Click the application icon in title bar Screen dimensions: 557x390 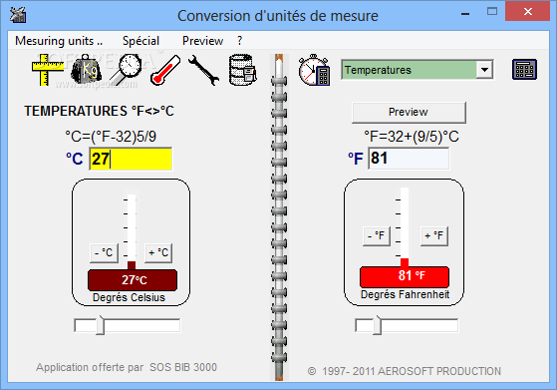tap(18, 15)
